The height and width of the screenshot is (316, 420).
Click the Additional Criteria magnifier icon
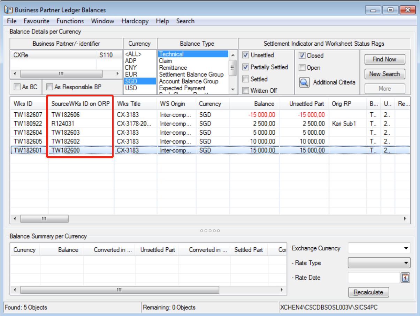point(304,83)
